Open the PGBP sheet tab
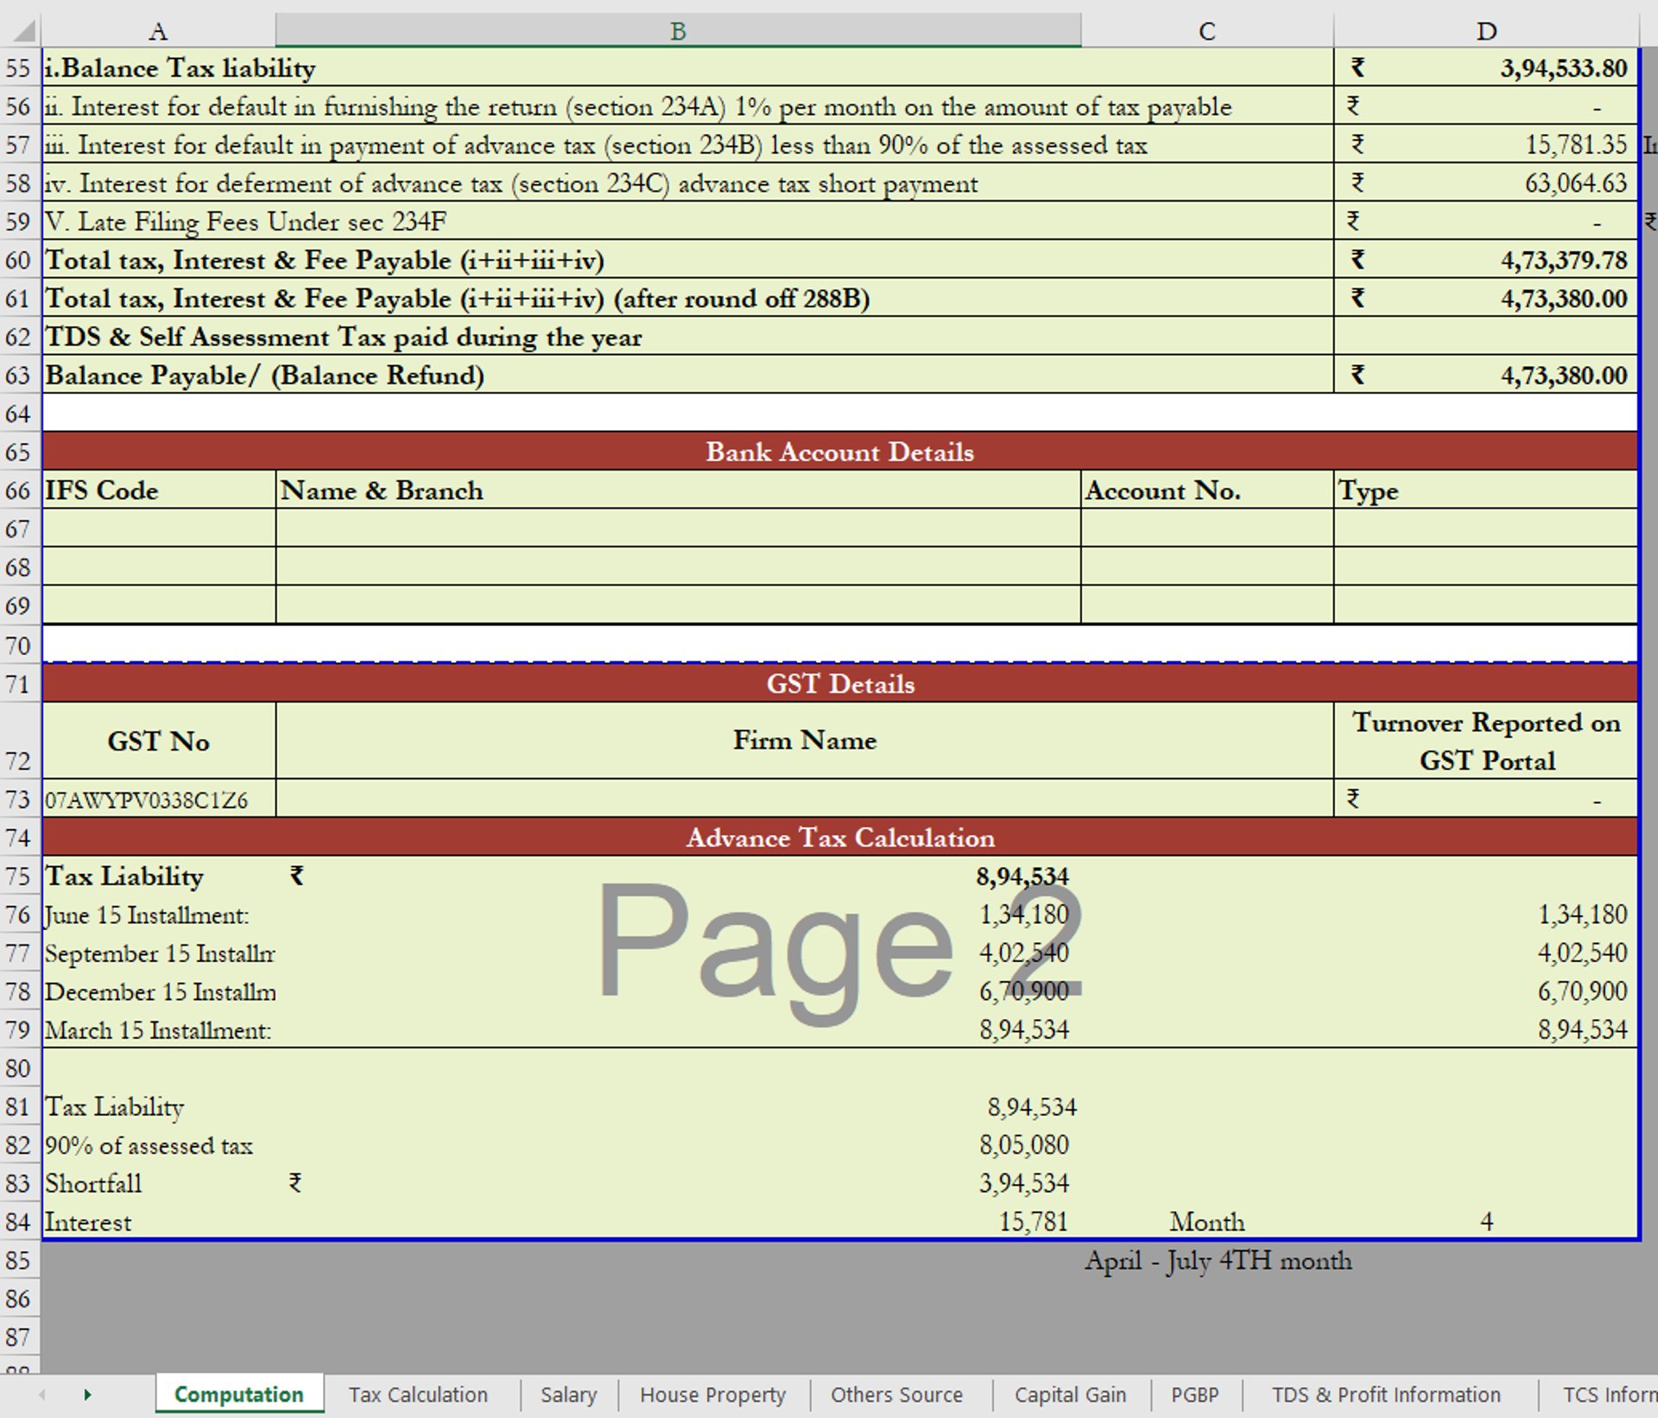This screenshot has height=1418, width=1658. [x=1194, y=1394]
